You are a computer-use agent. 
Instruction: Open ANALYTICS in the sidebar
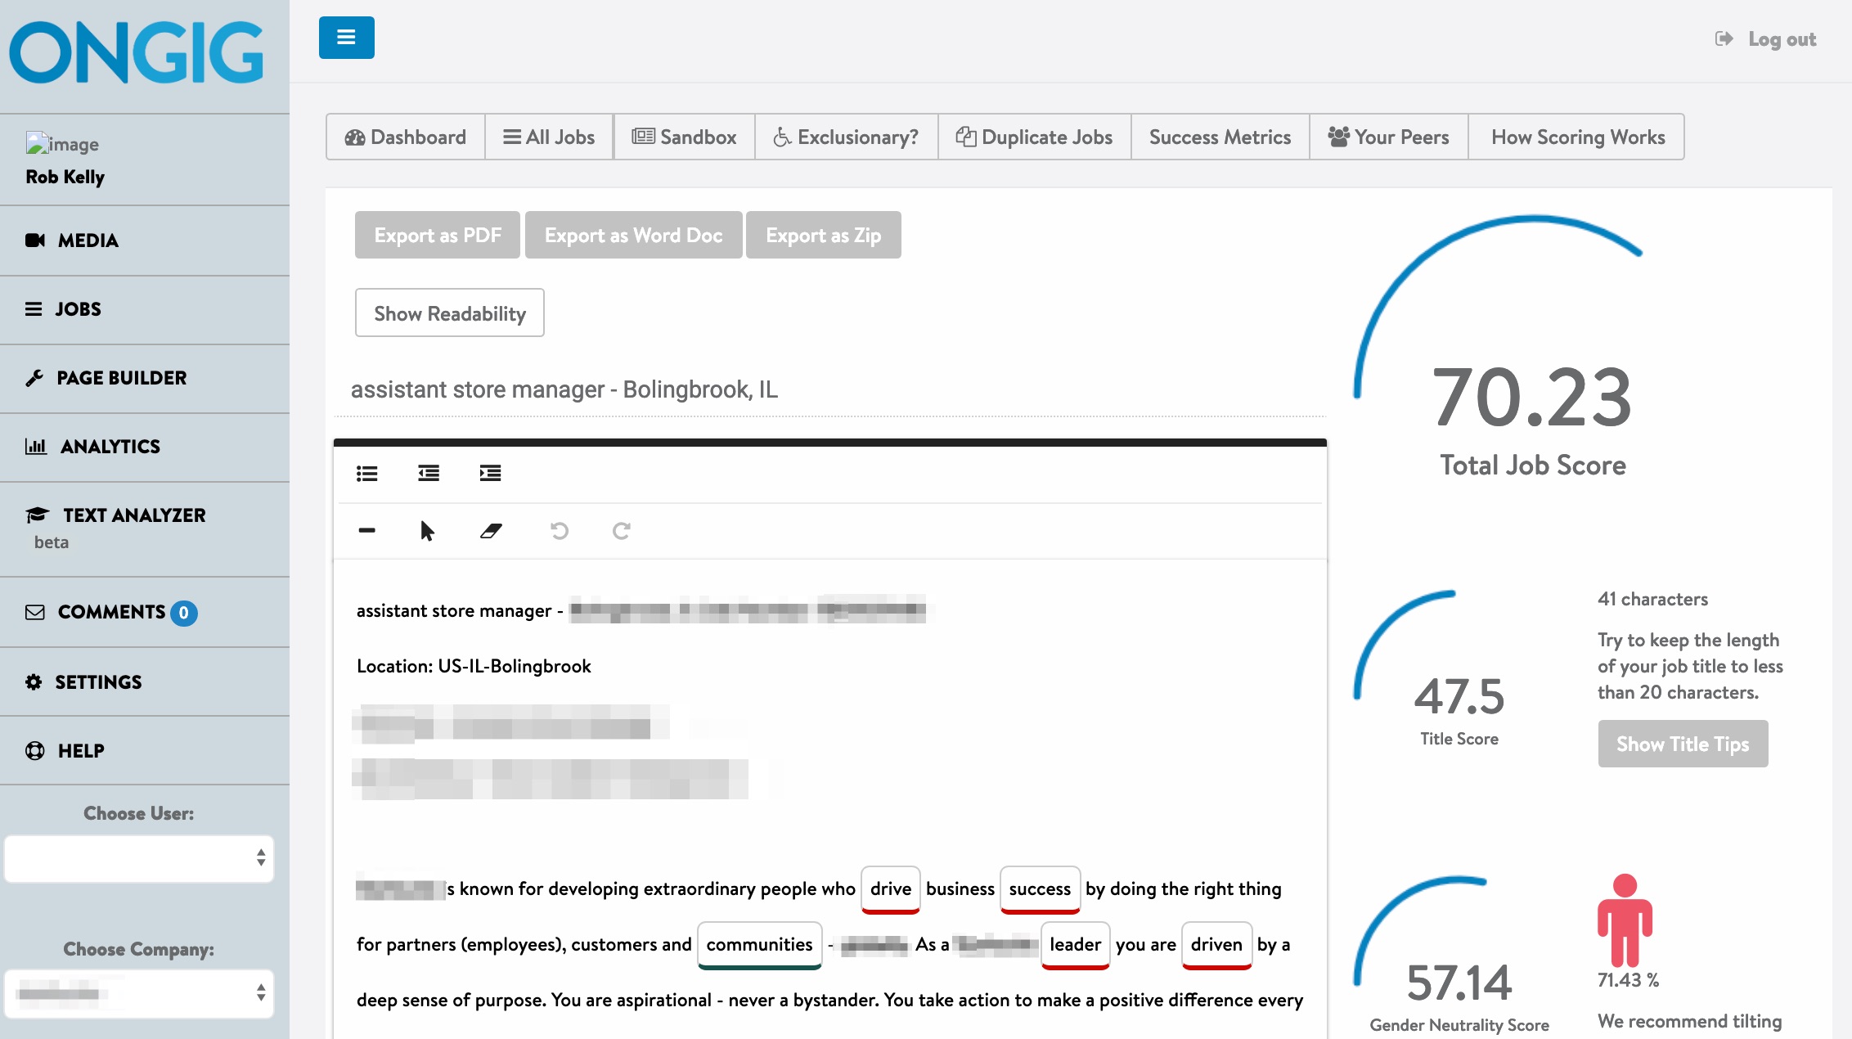point(145,447)
